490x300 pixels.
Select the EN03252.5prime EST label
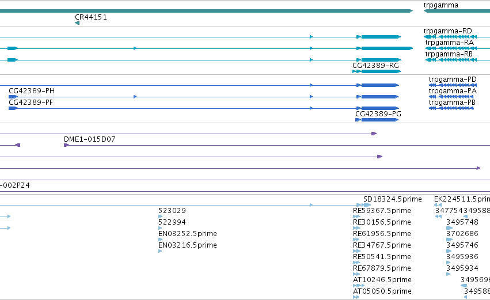coord(188,234)
